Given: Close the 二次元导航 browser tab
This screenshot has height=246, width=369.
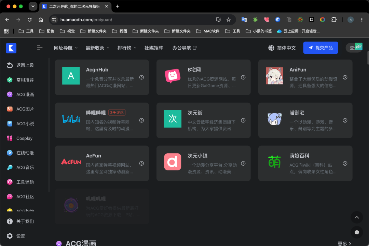Looking at the screenshot, I should pyautogui.click(x=106, y=7).
